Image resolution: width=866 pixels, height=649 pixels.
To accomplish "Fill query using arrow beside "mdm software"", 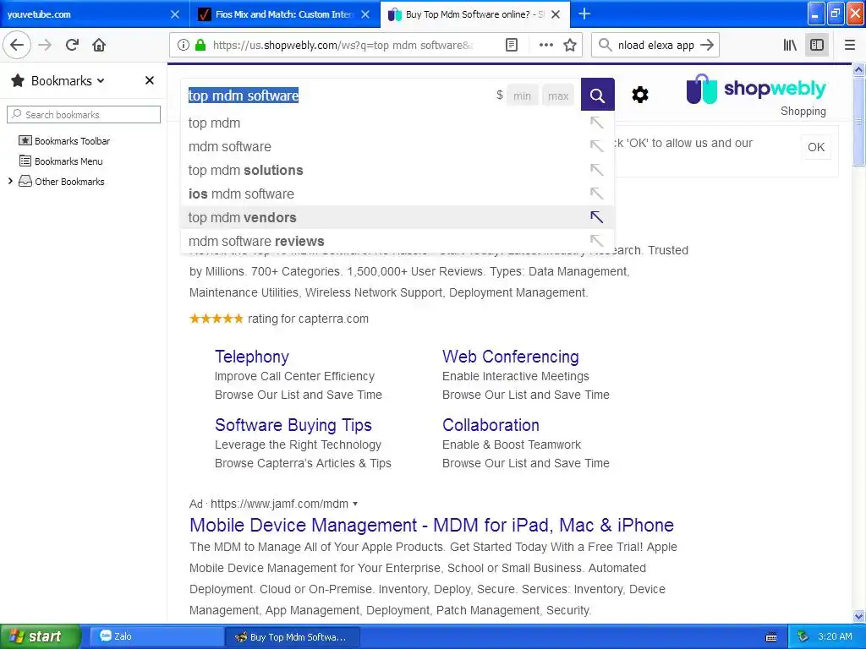I will point(596,146).
